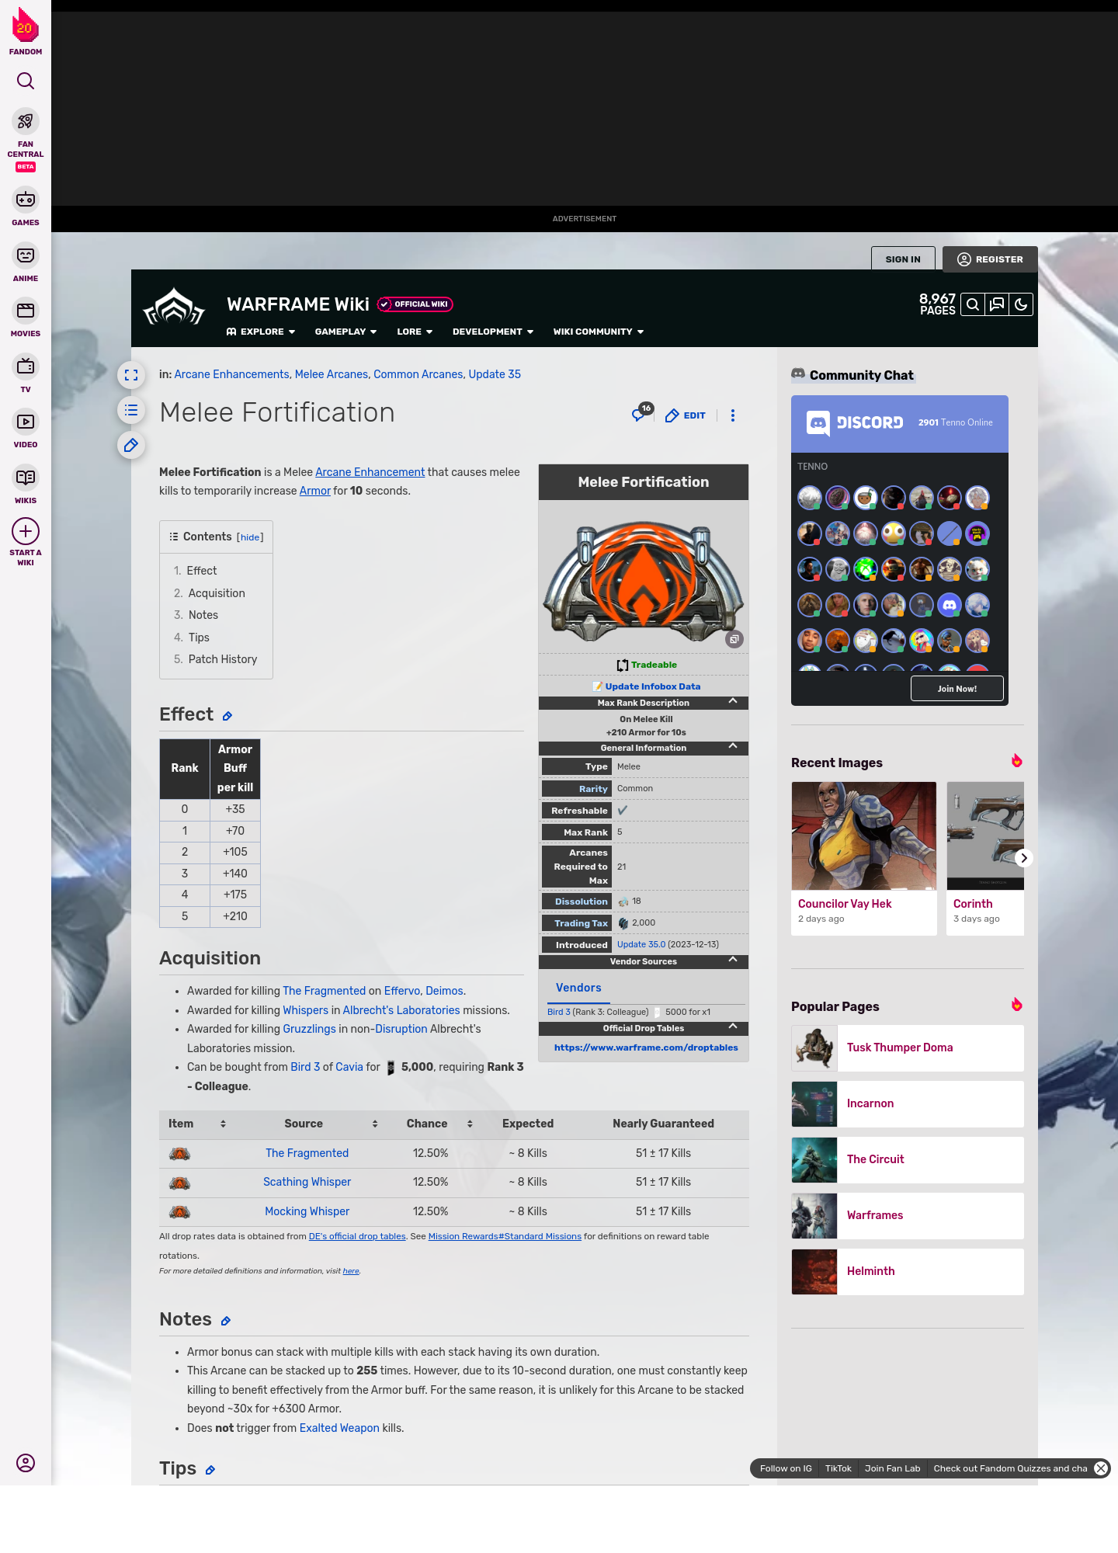Open Helminth popular page
Viewport: 1118px width, 1553px height.
(908, 1271)
